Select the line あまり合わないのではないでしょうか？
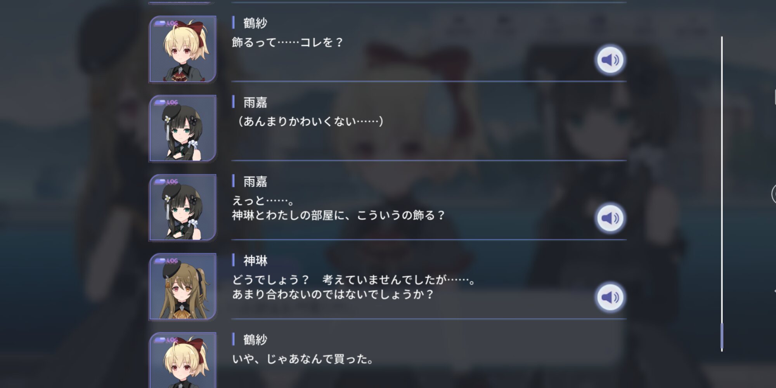The image size is (776, 388). click(x=333, y=294)
